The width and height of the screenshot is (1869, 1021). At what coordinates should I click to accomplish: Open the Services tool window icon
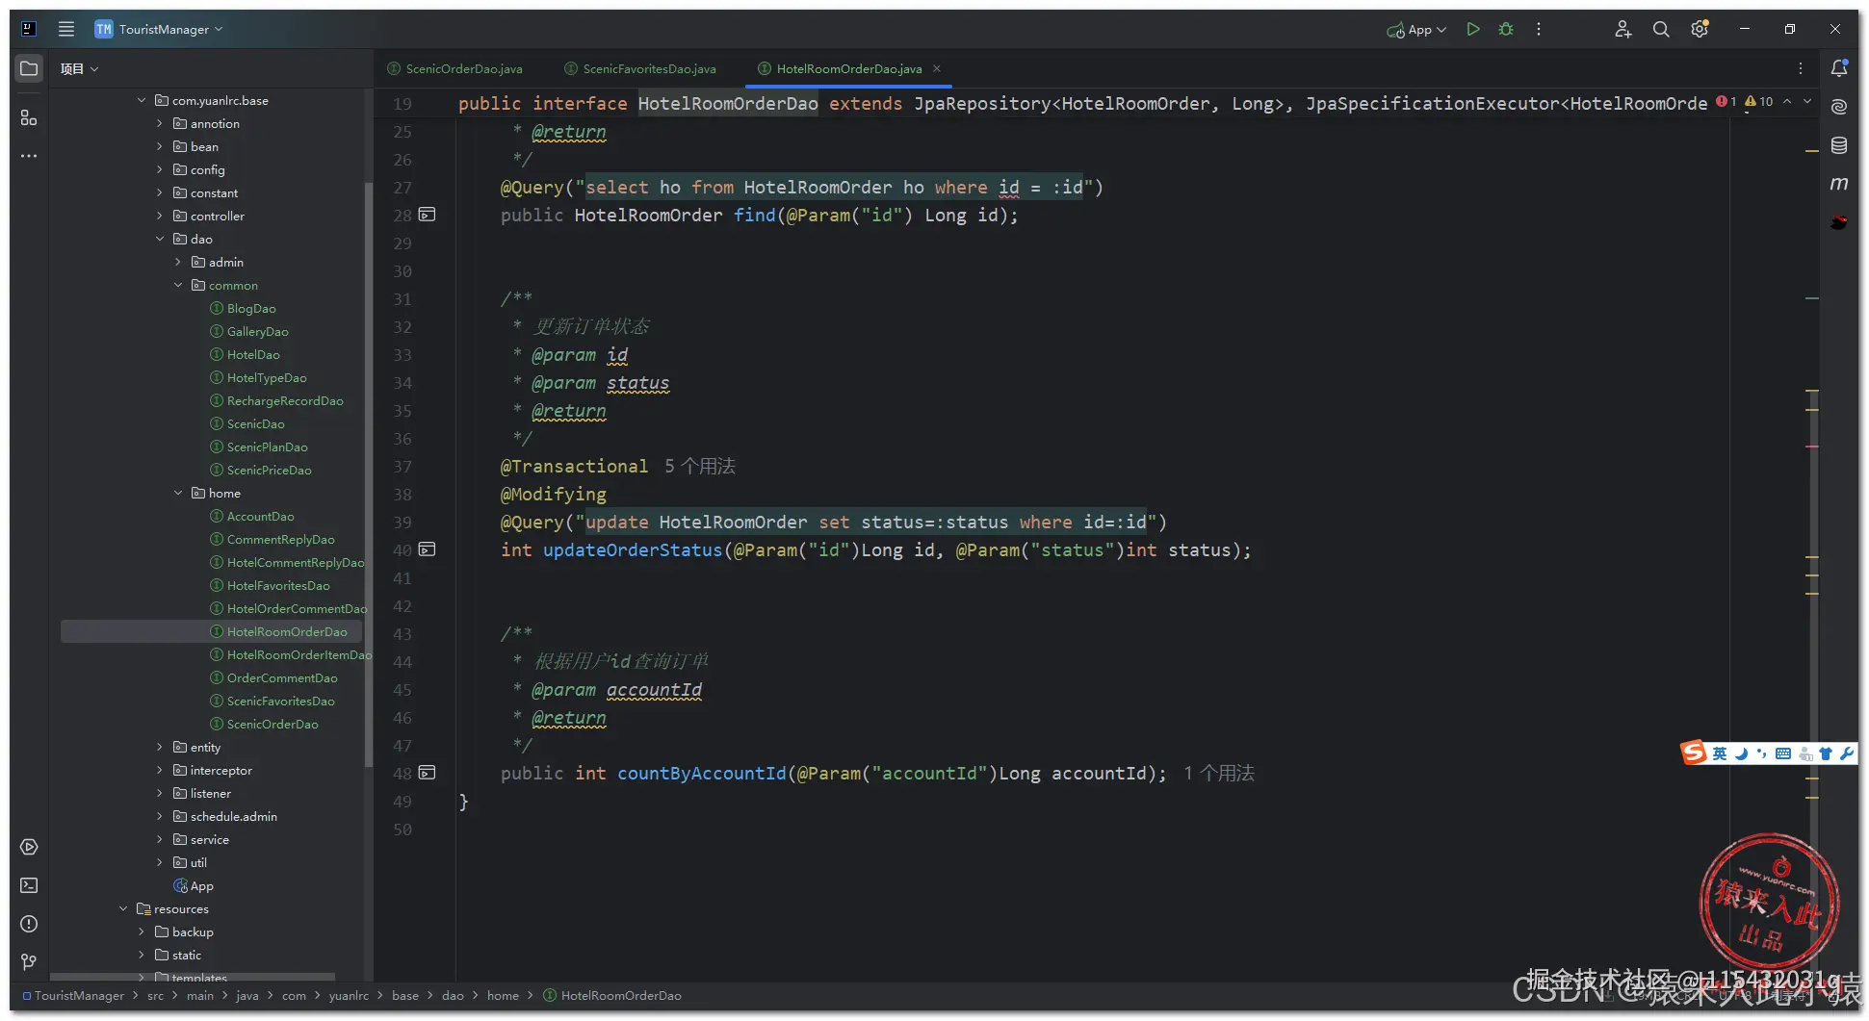tap(29, 847)
